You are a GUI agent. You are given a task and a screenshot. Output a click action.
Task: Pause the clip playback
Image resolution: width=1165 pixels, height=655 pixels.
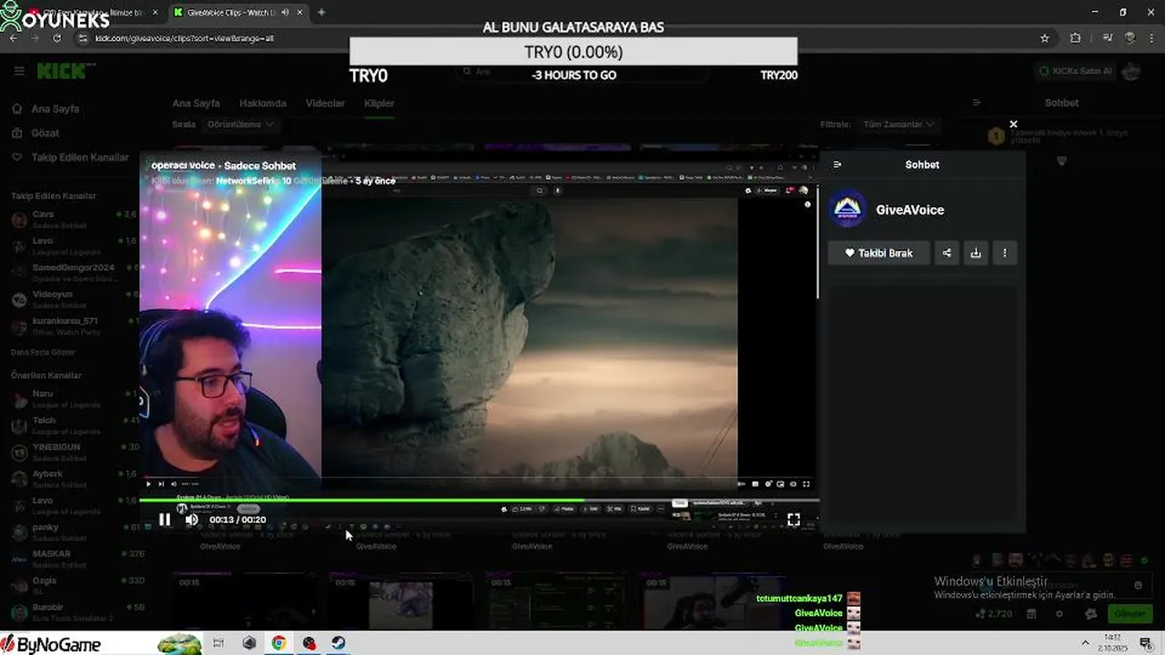coord(165,519)
